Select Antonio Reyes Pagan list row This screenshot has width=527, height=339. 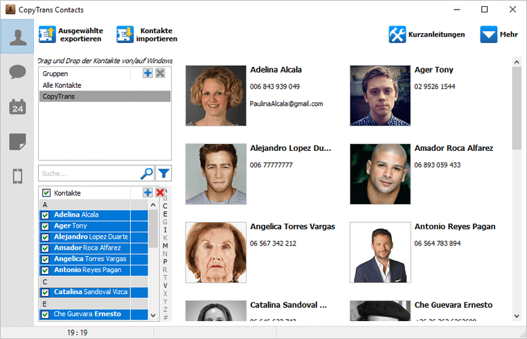(93, 271)
